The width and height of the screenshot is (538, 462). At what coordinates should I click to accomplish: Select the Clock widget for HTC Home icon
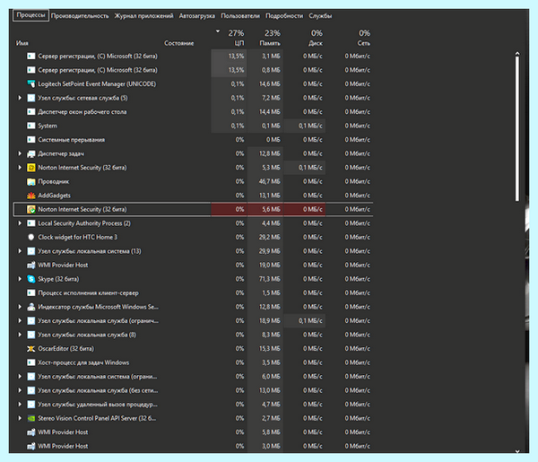point(31,237)
